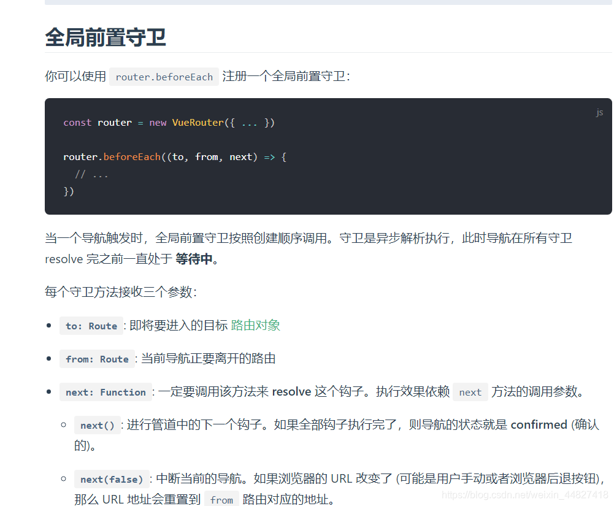Click the sentence starting 当一个导航触发时

[309, 248]
